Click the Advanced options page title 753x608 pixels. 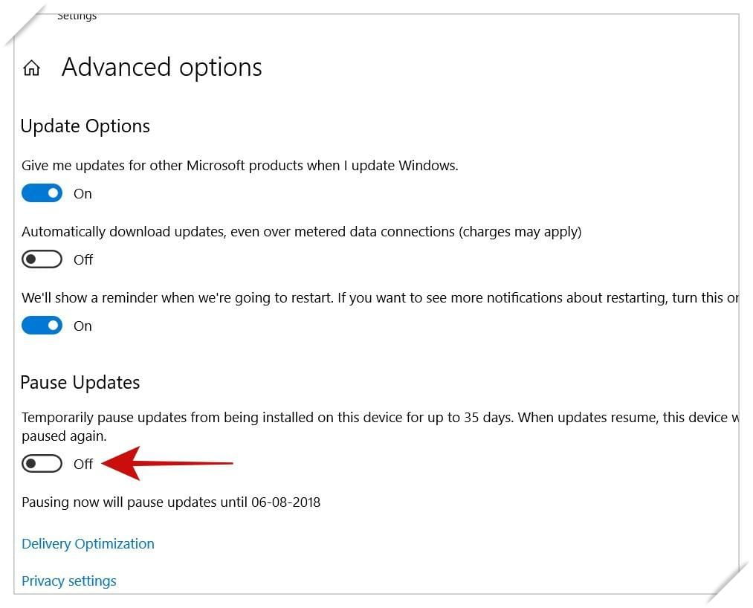162,67
